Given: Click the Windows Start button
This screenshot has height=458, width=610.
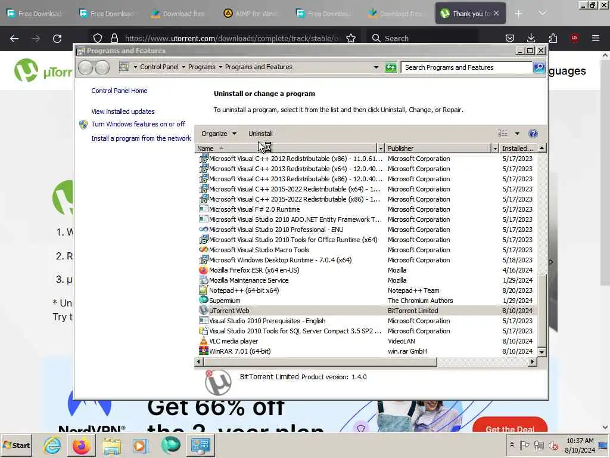Looking at the screenshot, I should tap(16, 445).
